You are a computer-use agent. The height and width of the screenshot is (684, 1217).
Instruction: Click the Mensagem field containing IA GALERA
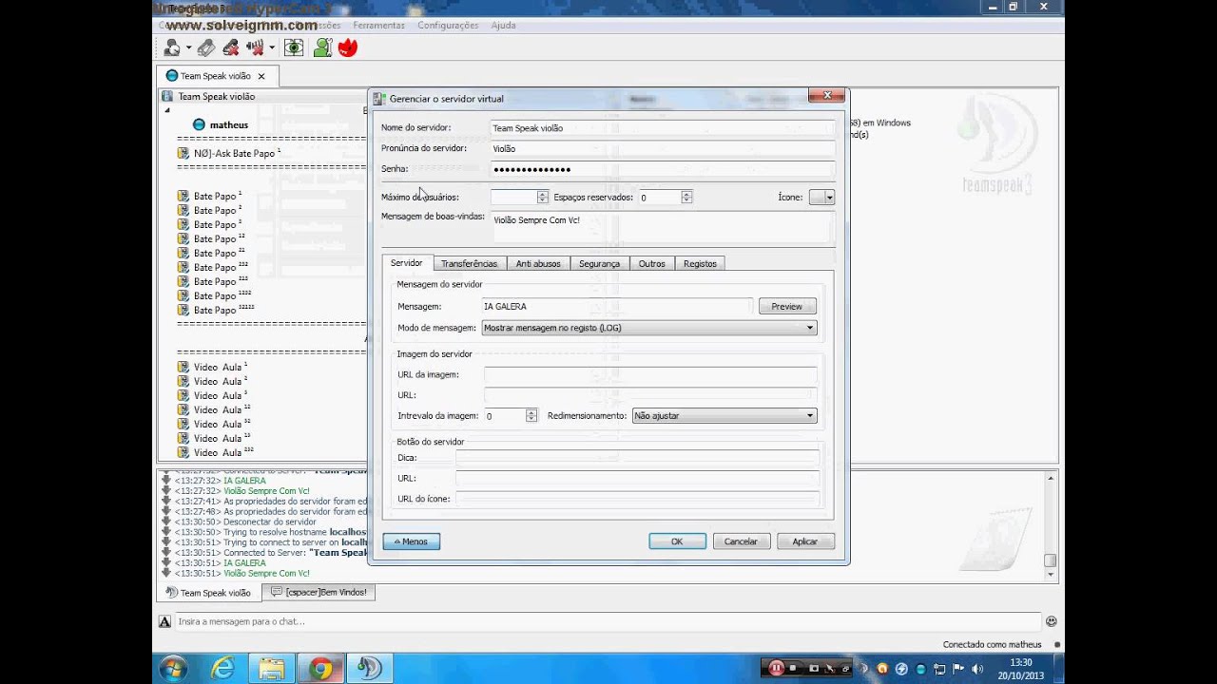click(x=617, y=306)
